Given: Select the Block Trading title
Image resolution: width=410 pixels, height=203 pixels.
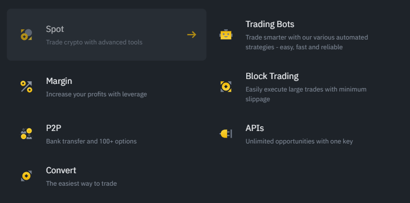Looking at the screenshot, I should (272, 76).
